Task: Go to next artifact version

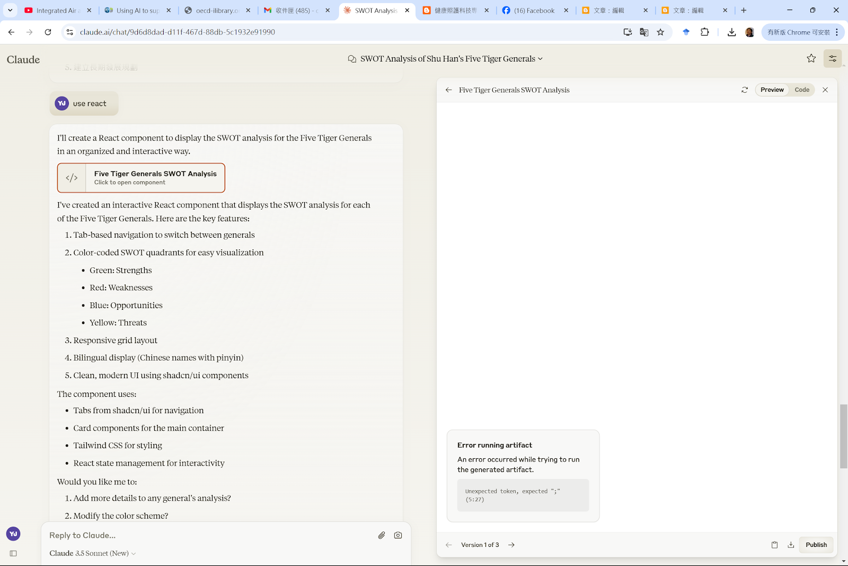Action: (x=511, y=545)
